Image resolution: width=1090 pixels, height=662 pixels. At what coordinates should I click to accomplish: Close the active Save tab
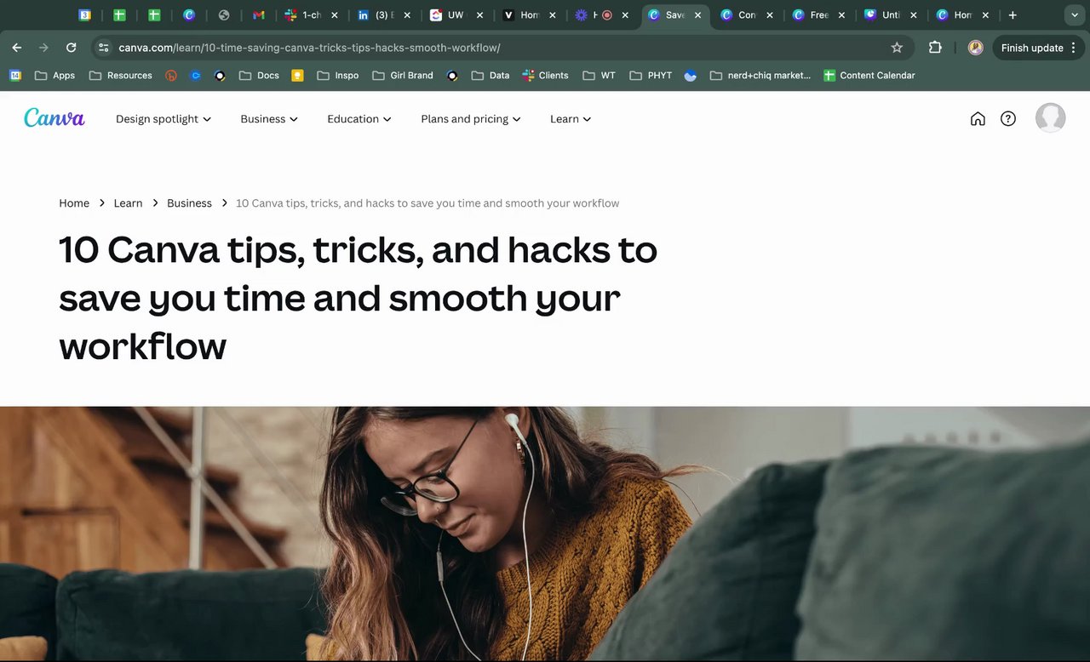(697, 15)
